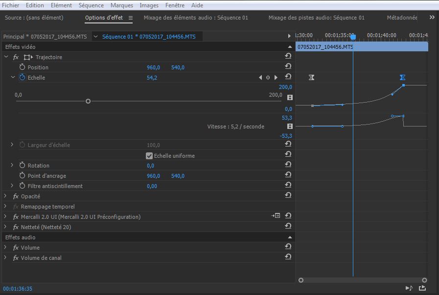Select the end keyframe marker on timeline

pyautogui.click(x=402, y=78)
